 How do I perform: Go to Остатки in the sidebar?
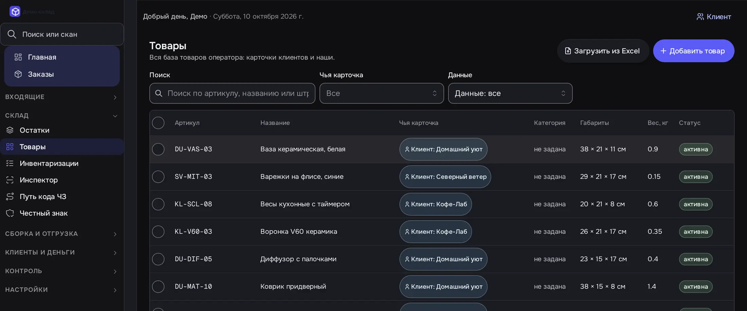(62, 130)
